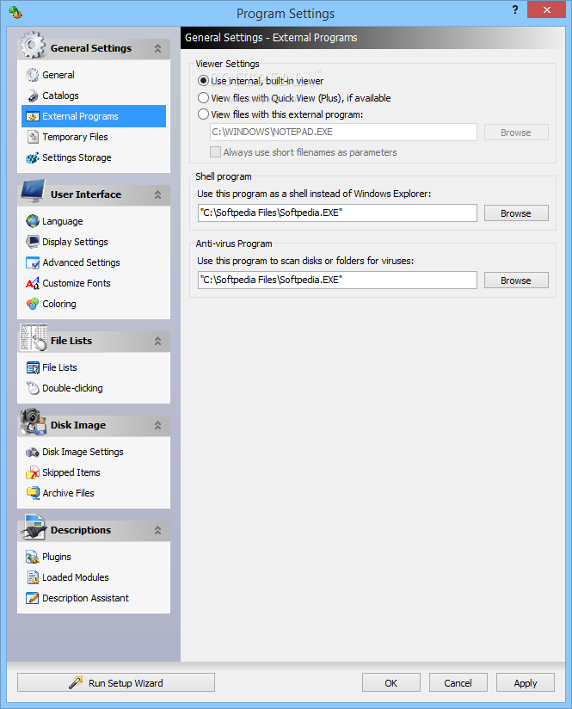Click the Loaded Modules icon
Image resolution: width=572 pixels, height=709 pixels.
(32, 577)
